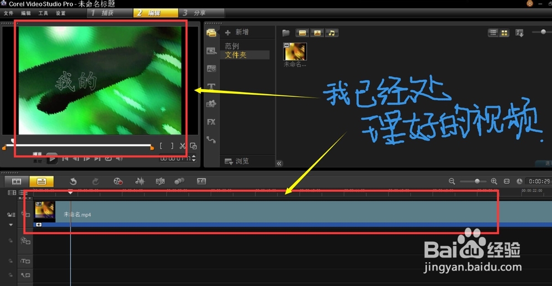Undo the last action
552x286 pixels.
pos(73,181)
